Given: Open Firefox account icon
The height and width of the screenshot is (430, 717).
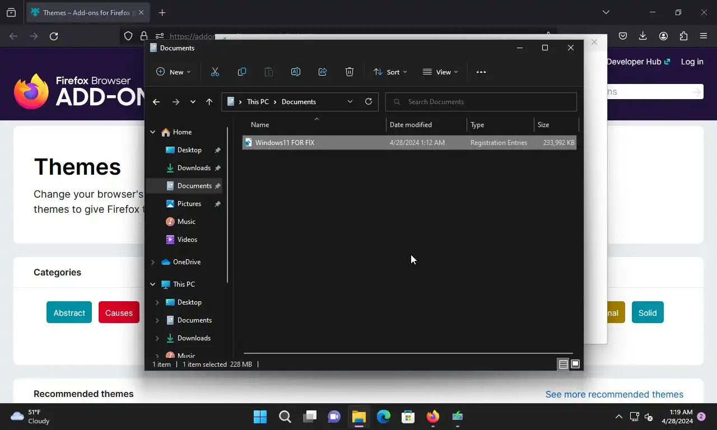Looking at the screenshot, I should [x=663, y=36].
